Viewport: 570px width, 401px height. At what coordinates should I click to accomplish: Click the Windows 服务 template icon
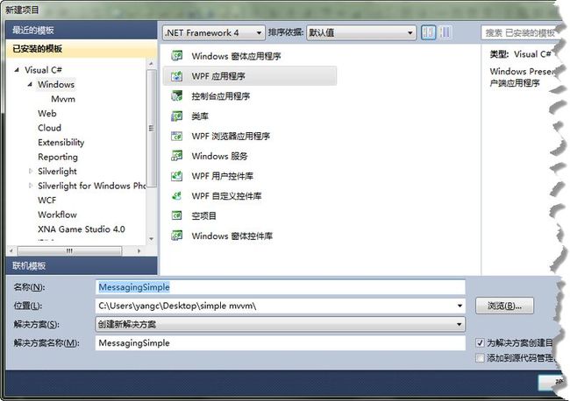tap(176, 156)
